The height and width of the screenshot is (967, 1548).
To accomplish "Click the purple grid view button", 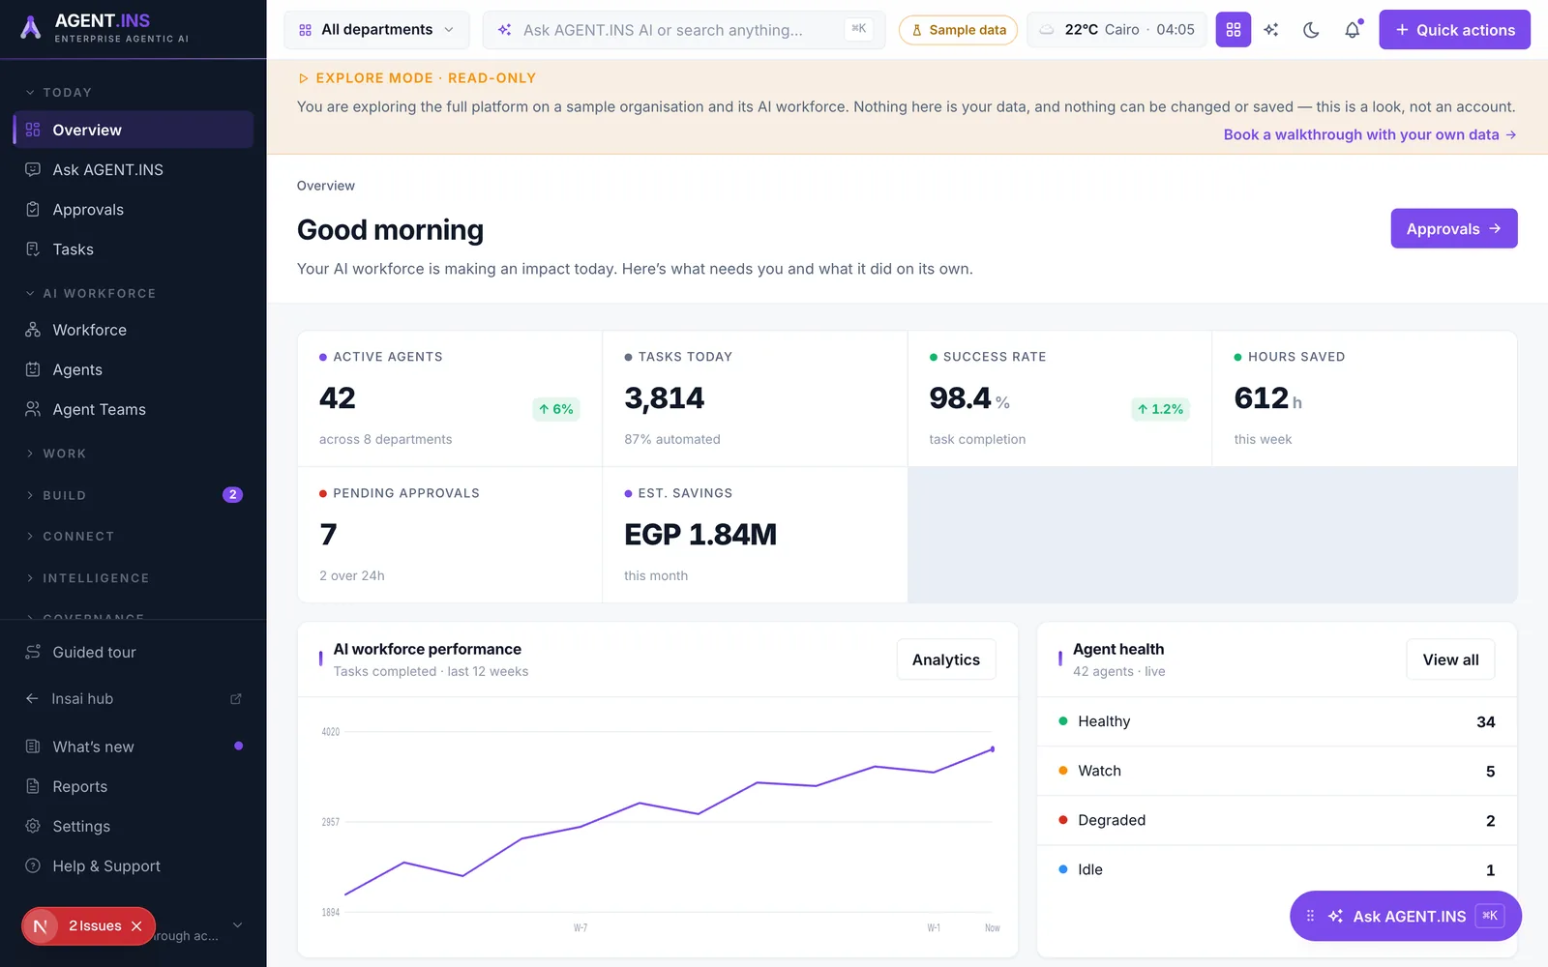I will 1233,30.
